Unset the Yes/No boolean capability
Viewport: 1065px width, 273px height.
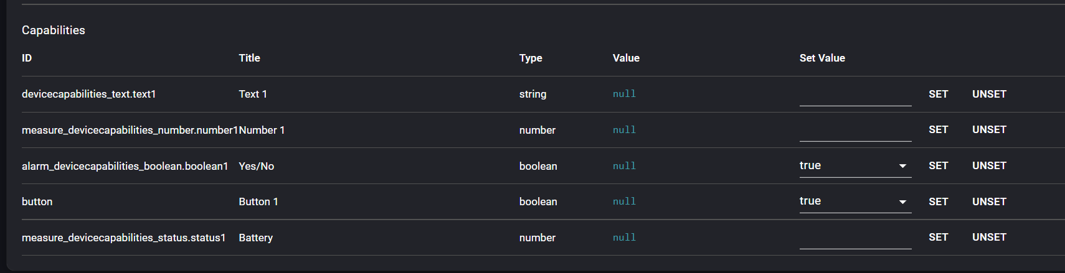989,165
